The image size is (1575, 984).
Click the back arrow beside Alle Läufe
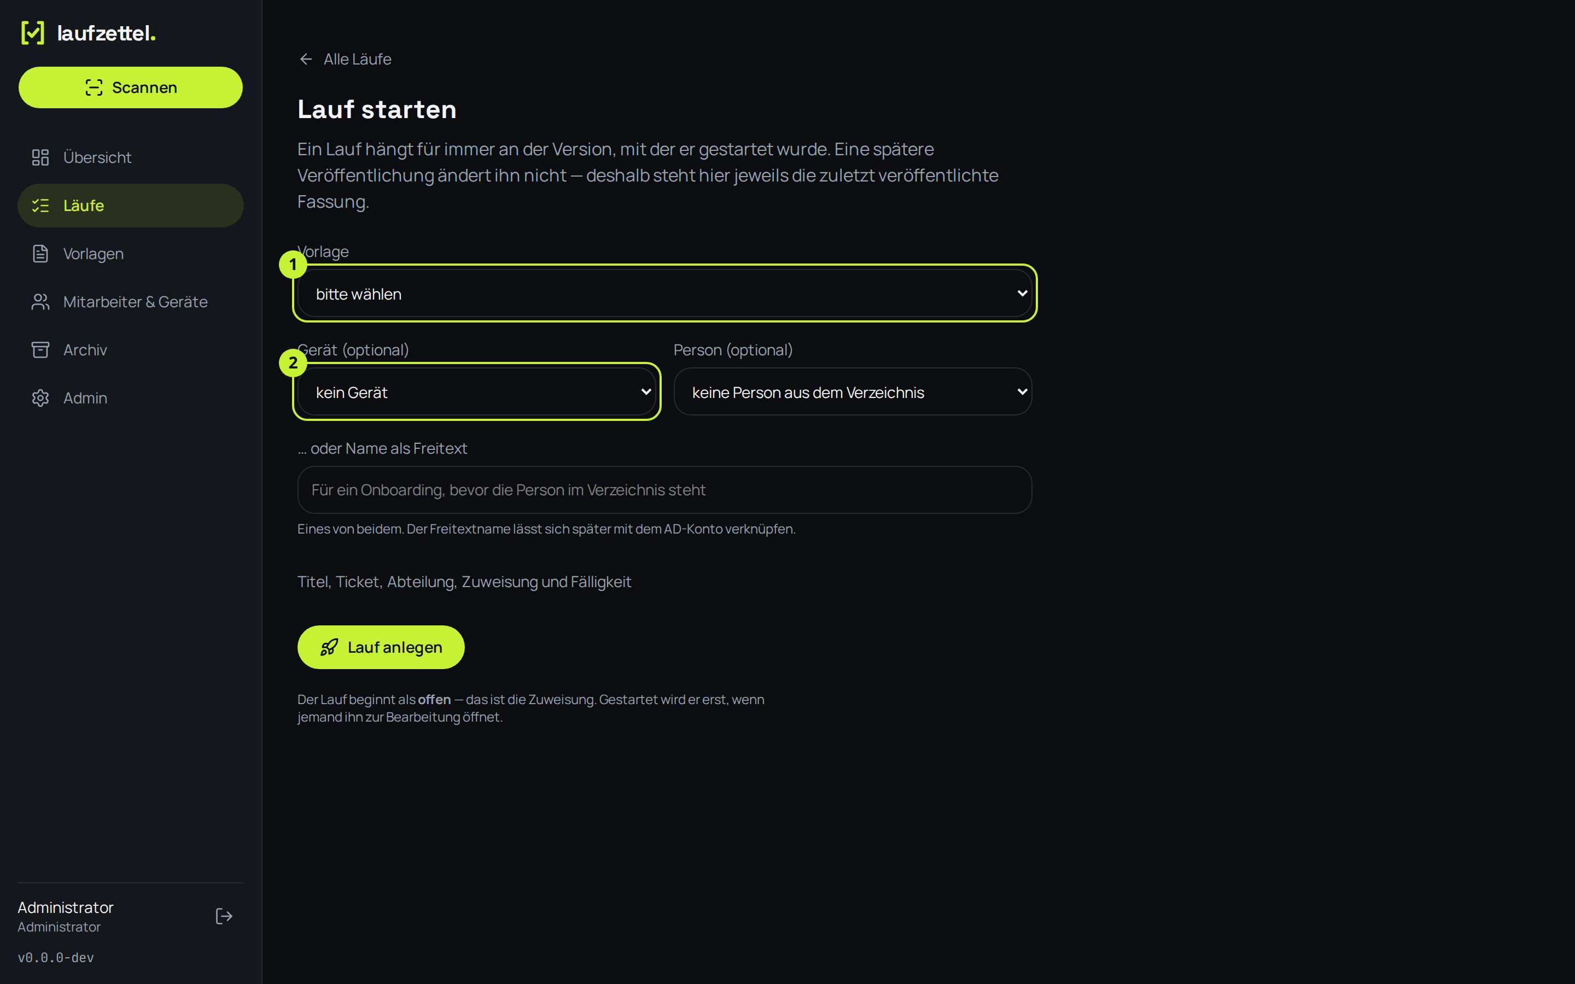coord(306,59)
